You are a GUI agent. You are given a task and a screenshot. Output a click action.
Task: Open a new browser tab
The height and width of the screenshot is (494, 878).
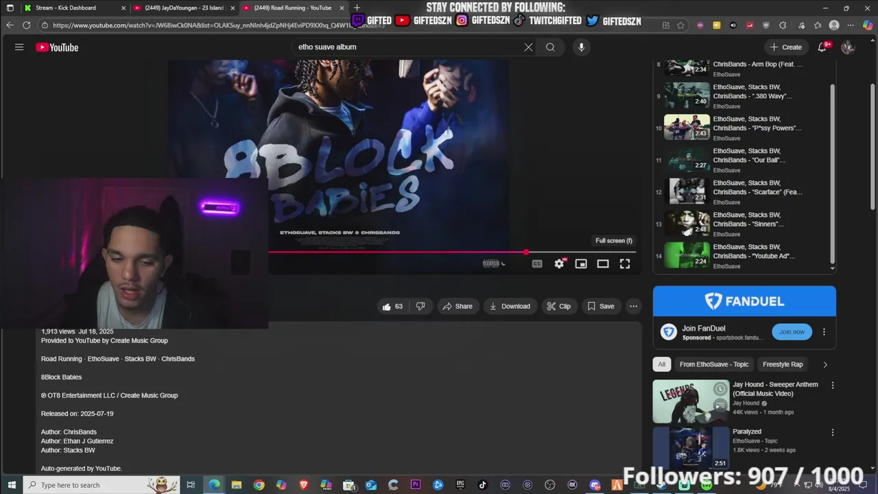pos(357,8)
